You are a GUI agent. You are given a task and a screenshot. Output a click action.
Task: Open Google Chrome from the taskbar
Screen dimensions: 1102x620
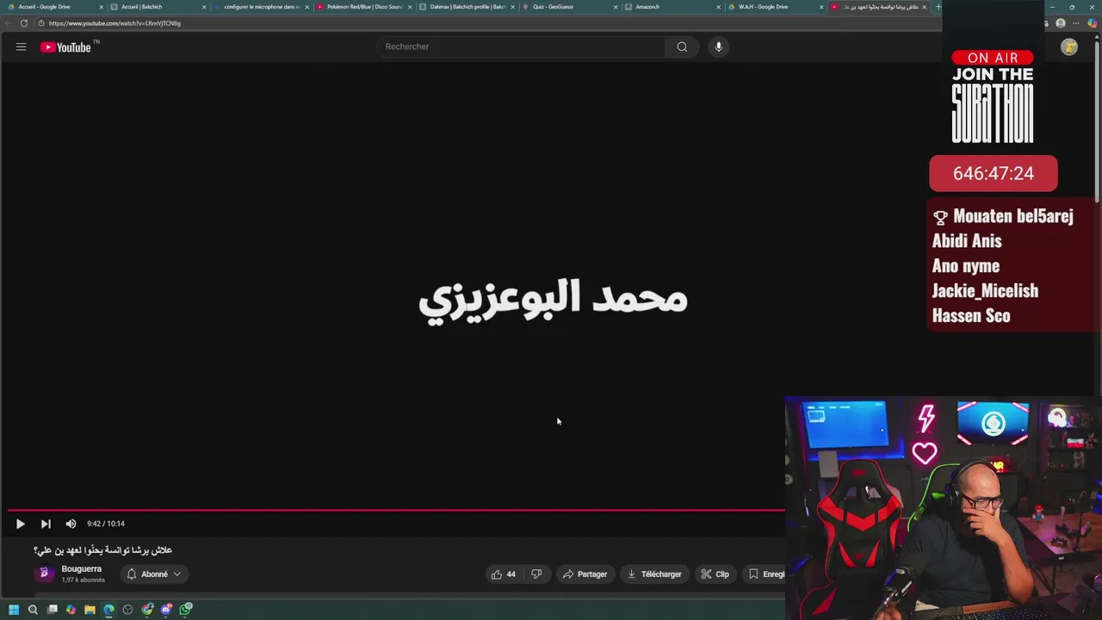pos(147,610)
